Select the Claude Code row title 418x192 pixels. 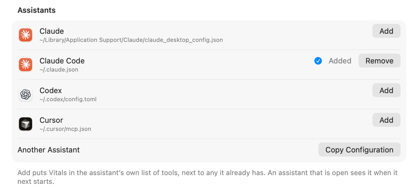point(62,61)
